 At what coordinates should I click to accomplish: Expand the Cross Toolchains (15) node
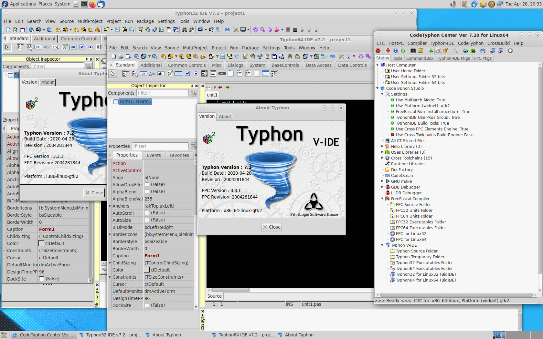point(382,158)
